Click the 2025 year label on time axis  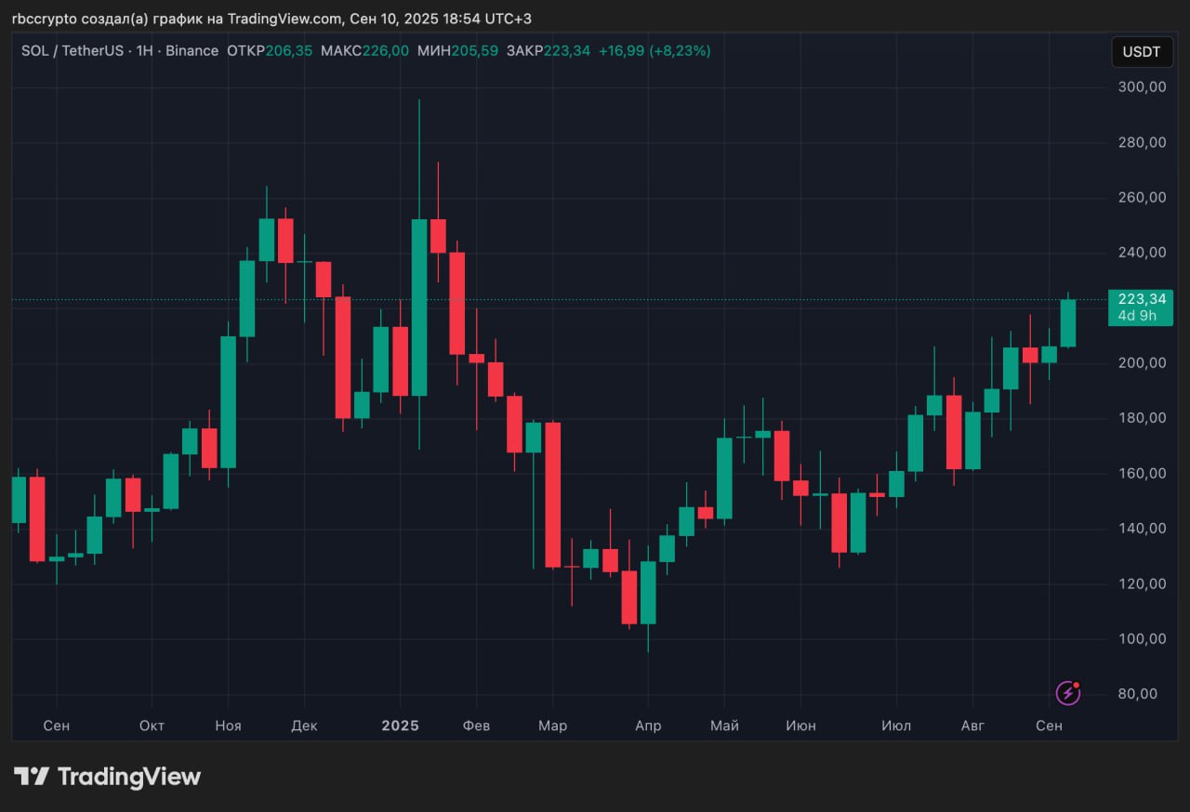400,725
